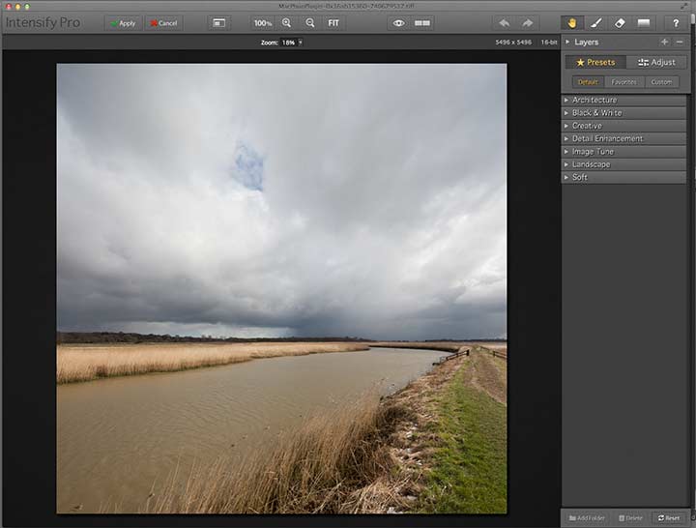Toggle the side panel view icon
Image resolution: width=696 pixels, height=528 pixels.
click(x=218, y=23)
